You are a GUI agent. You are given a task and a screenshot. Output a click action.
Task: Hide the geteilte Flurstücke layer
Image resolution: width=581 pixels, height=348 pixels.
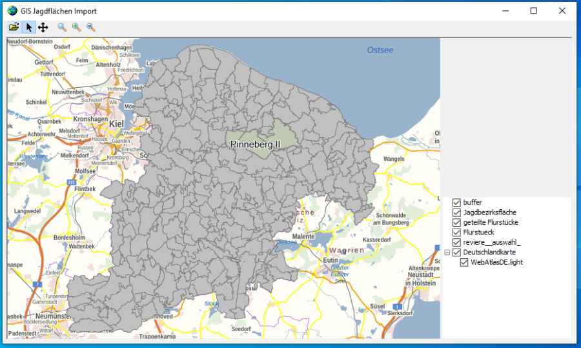(x=456, y=223)
